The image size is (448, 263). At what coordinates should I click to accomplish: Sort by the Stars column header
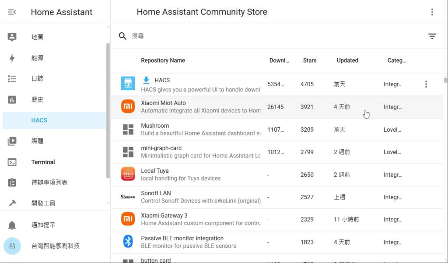[309, 60]
